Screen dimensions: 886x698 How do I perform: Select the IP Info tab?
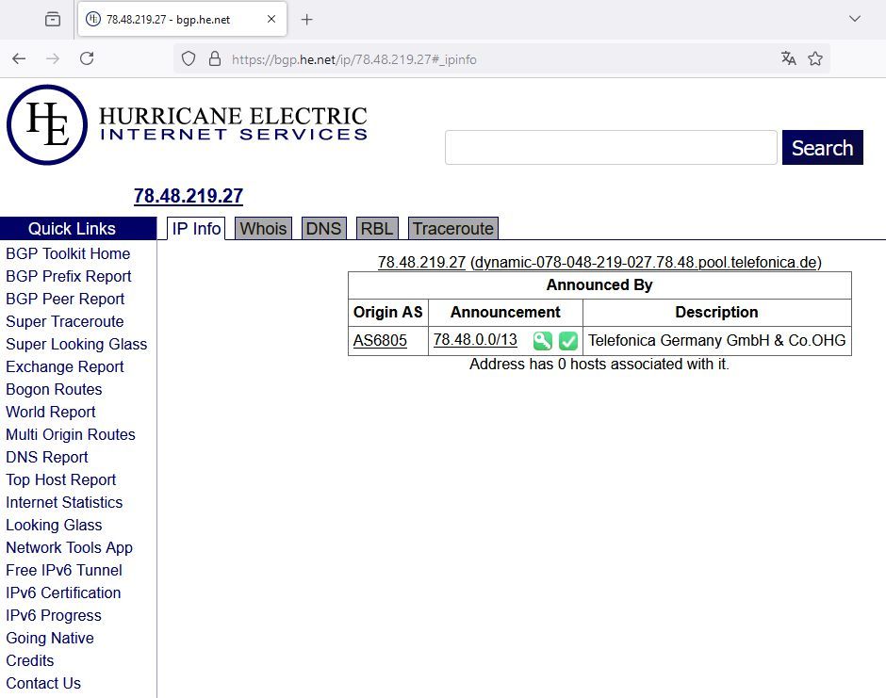196,229
